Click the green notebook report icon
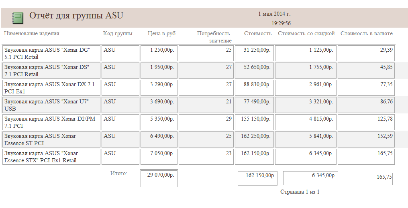 pyautogui.click(x=17, y=18)
